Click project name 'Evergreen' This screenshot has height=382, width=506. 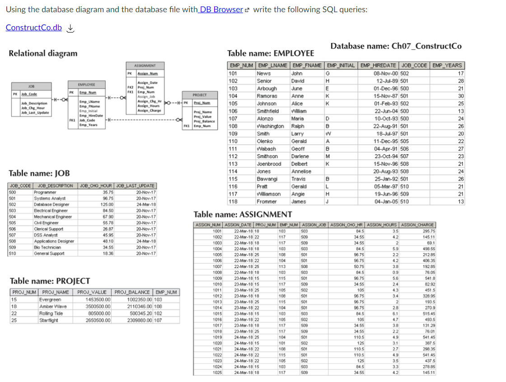click(x=50, y=300)
